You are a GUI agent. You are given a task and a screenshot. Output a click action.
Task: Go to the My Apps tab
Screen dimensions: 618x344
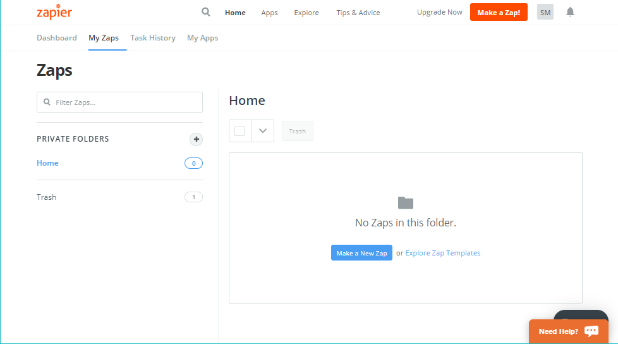coord(202,38)
